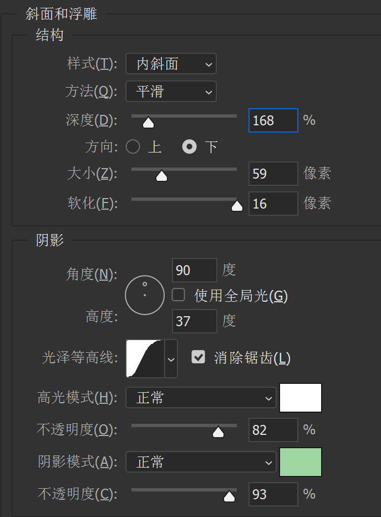This screenshot has width=381, height=517.
Task: Open the 方法 technique dropdown
Action: 170,91
